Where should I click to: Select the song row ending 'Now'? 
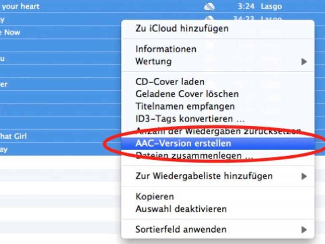click(60, 33)
